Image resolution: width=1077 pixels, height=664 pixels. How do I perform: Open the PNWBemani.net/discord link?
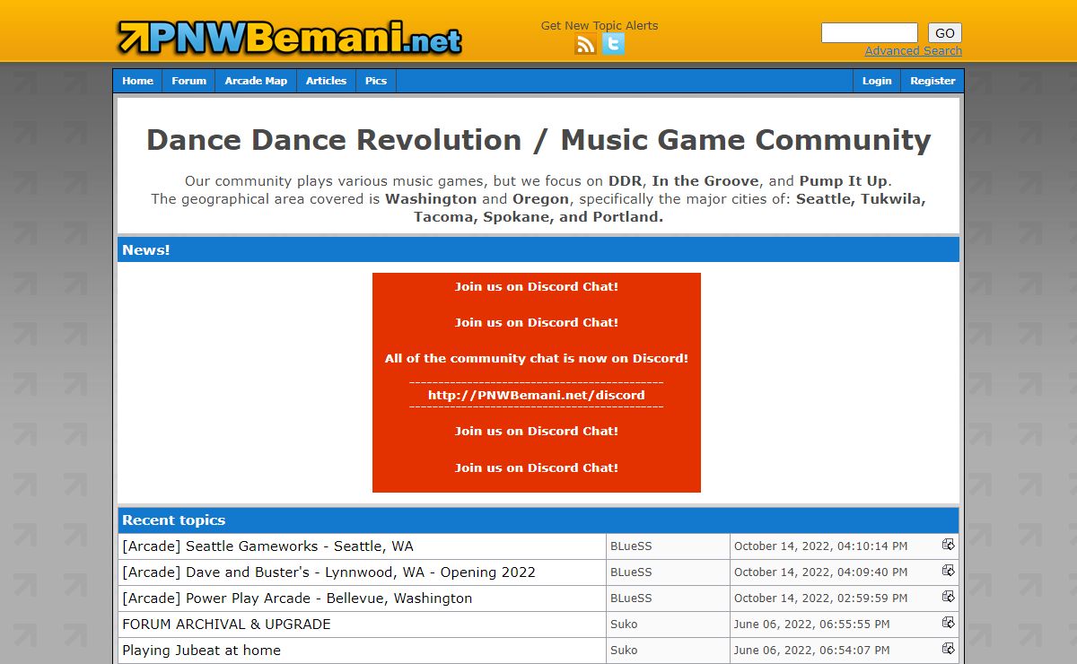pyautogui.click(x=537, y=395)
